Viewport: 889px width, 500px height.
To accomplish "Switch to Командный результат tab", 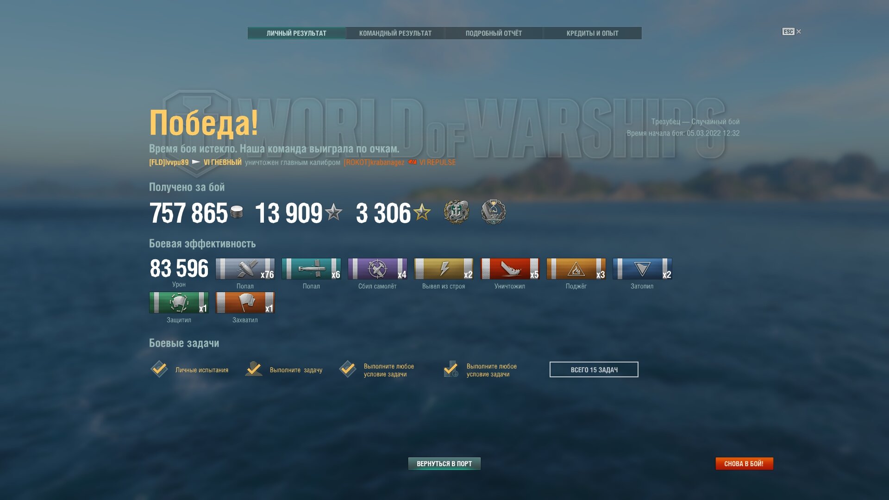I will 395,33.
